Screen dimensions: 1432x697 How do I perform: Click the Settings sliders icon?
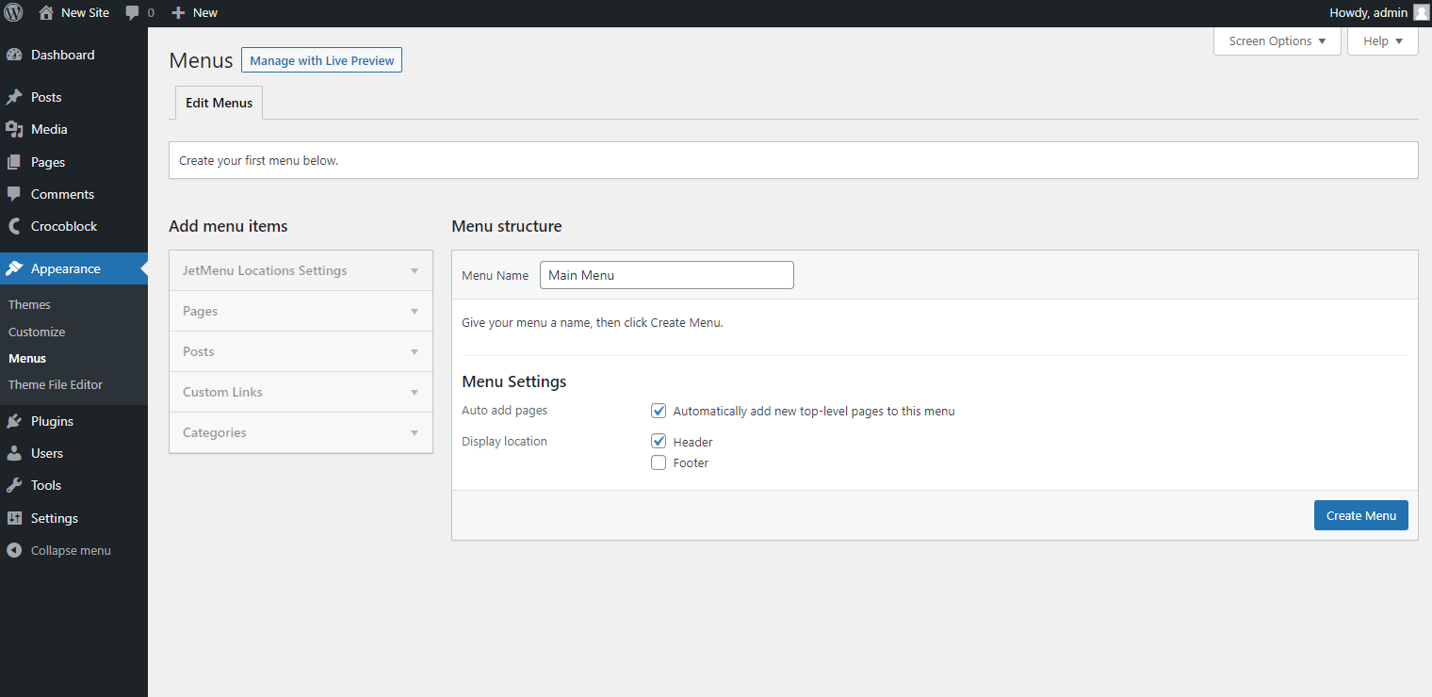click(x=14, y=518)
